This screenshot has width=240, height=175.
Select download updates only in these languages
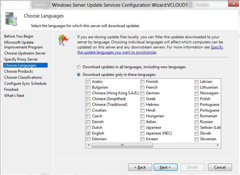(79, 75)
